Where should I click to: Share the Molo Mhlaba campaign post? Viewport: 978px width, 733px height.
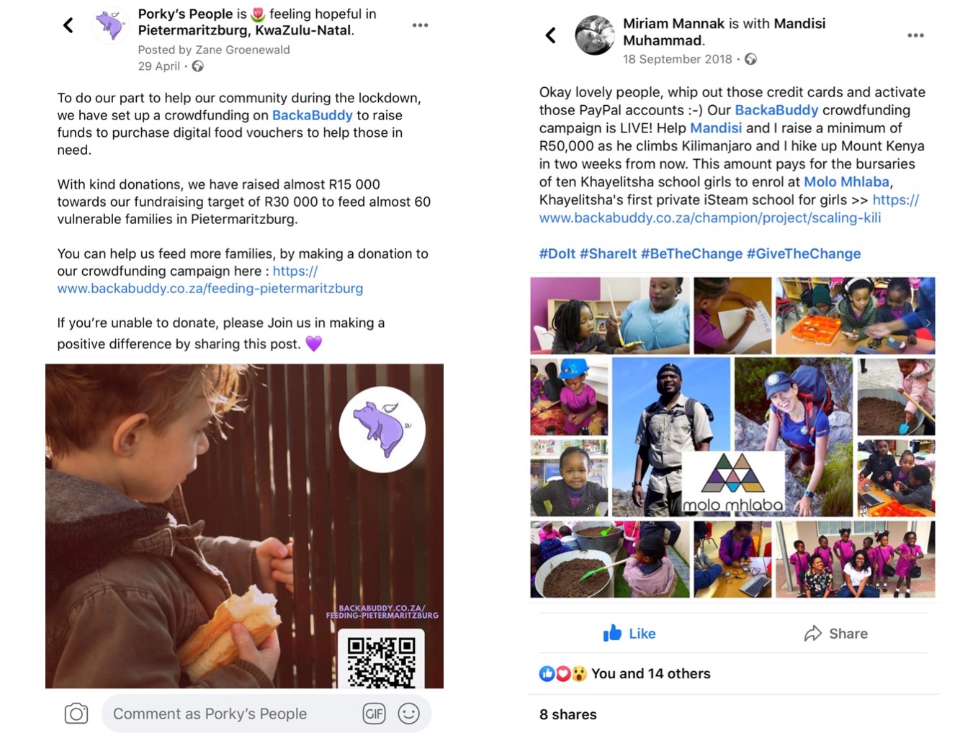[x=836, y=634]
